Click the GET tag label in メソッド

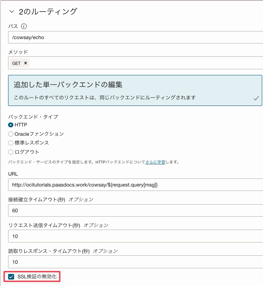pyautogui.click(x=17, y=63)
